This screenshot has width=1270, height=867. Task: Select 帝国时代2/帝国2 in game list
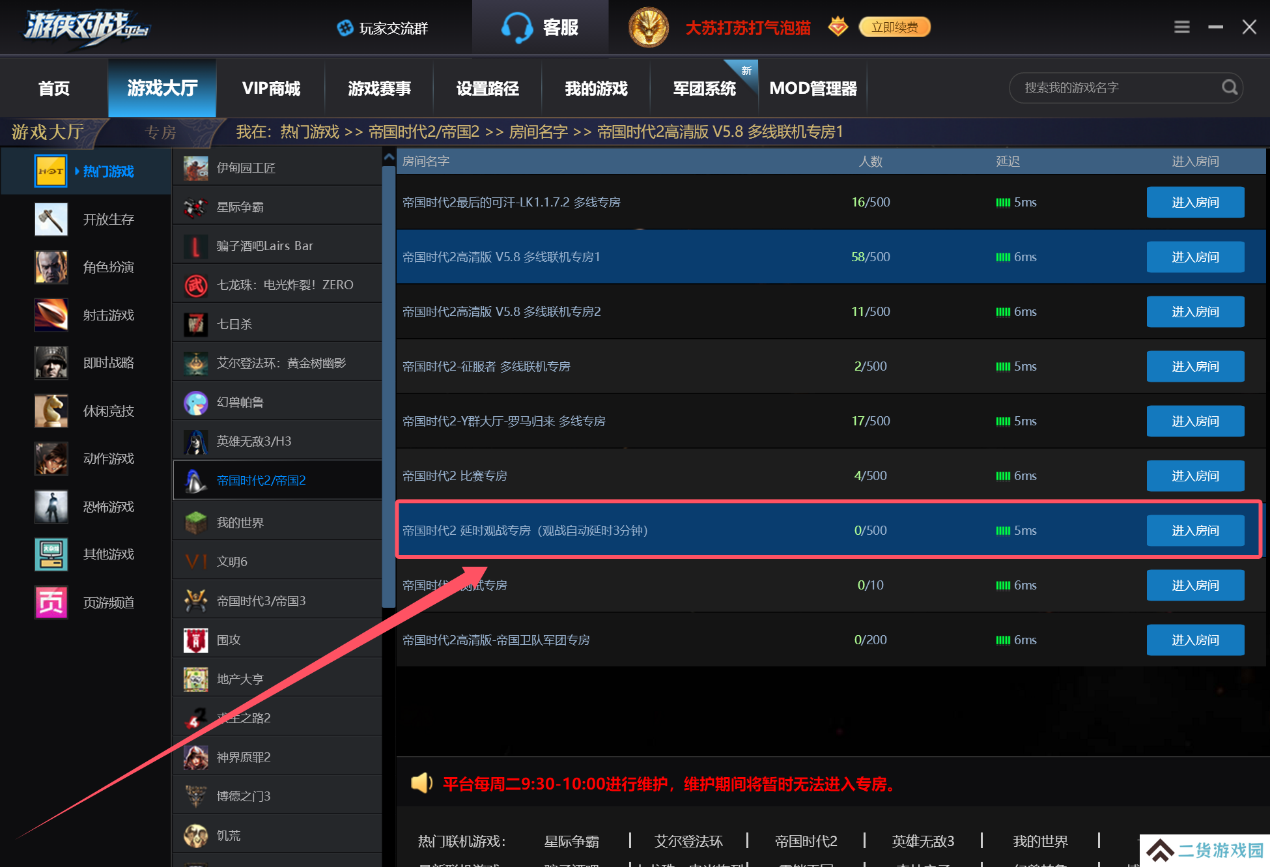point(277,480)
